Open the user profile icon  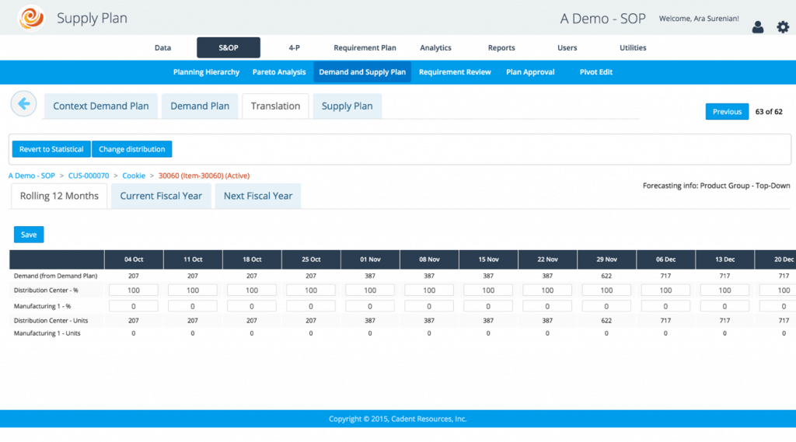pos(757,27)
